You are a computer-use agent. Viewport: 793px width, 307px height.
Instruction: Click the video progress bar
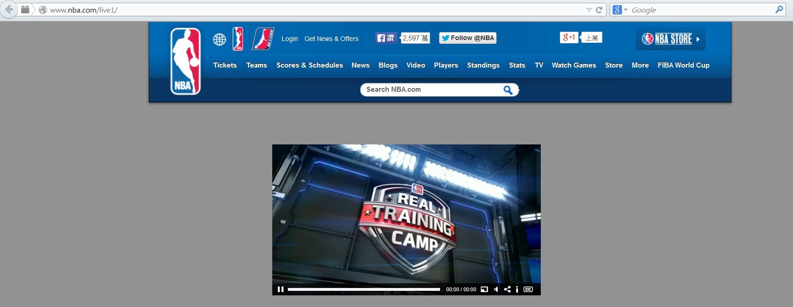pos(364,289)
